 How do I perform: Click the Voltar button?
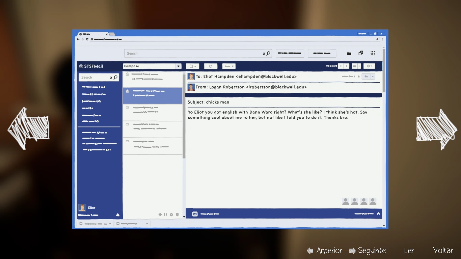443,251
